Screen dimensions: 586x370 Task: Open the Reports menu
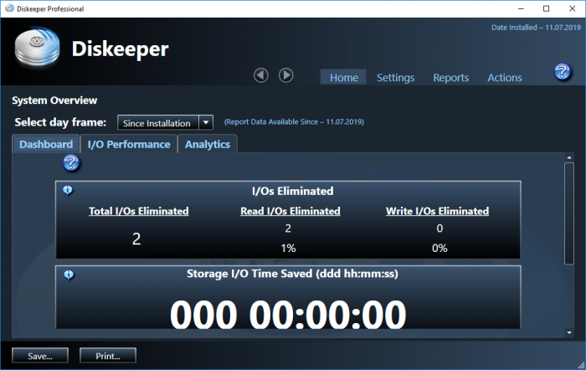point(450,77)
